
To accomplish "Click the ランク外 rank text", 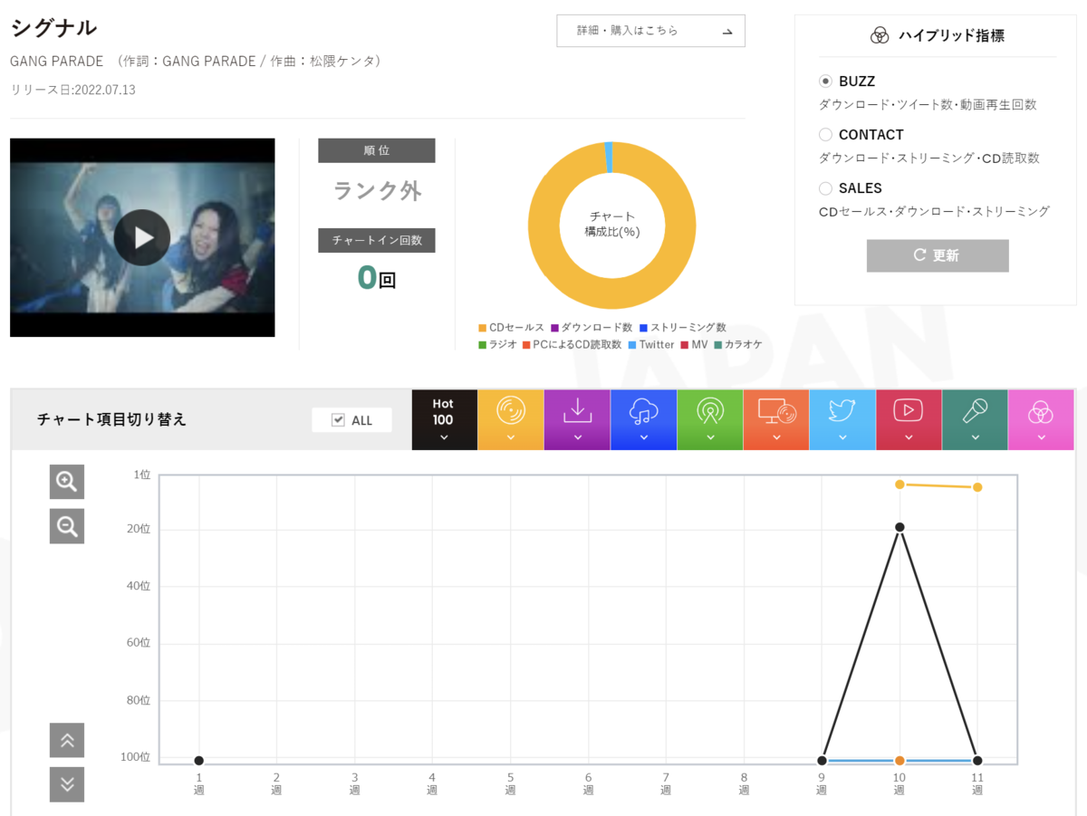I will click(377, 191).
